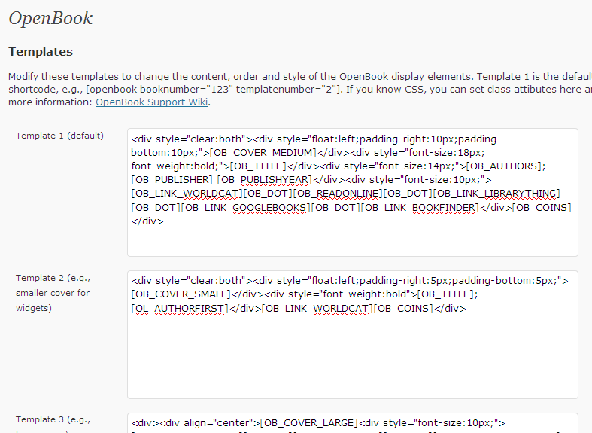Click the [OB_LINK_LIBRARYTHING] tag
This screenshot has height=433, width=592.
496,194
